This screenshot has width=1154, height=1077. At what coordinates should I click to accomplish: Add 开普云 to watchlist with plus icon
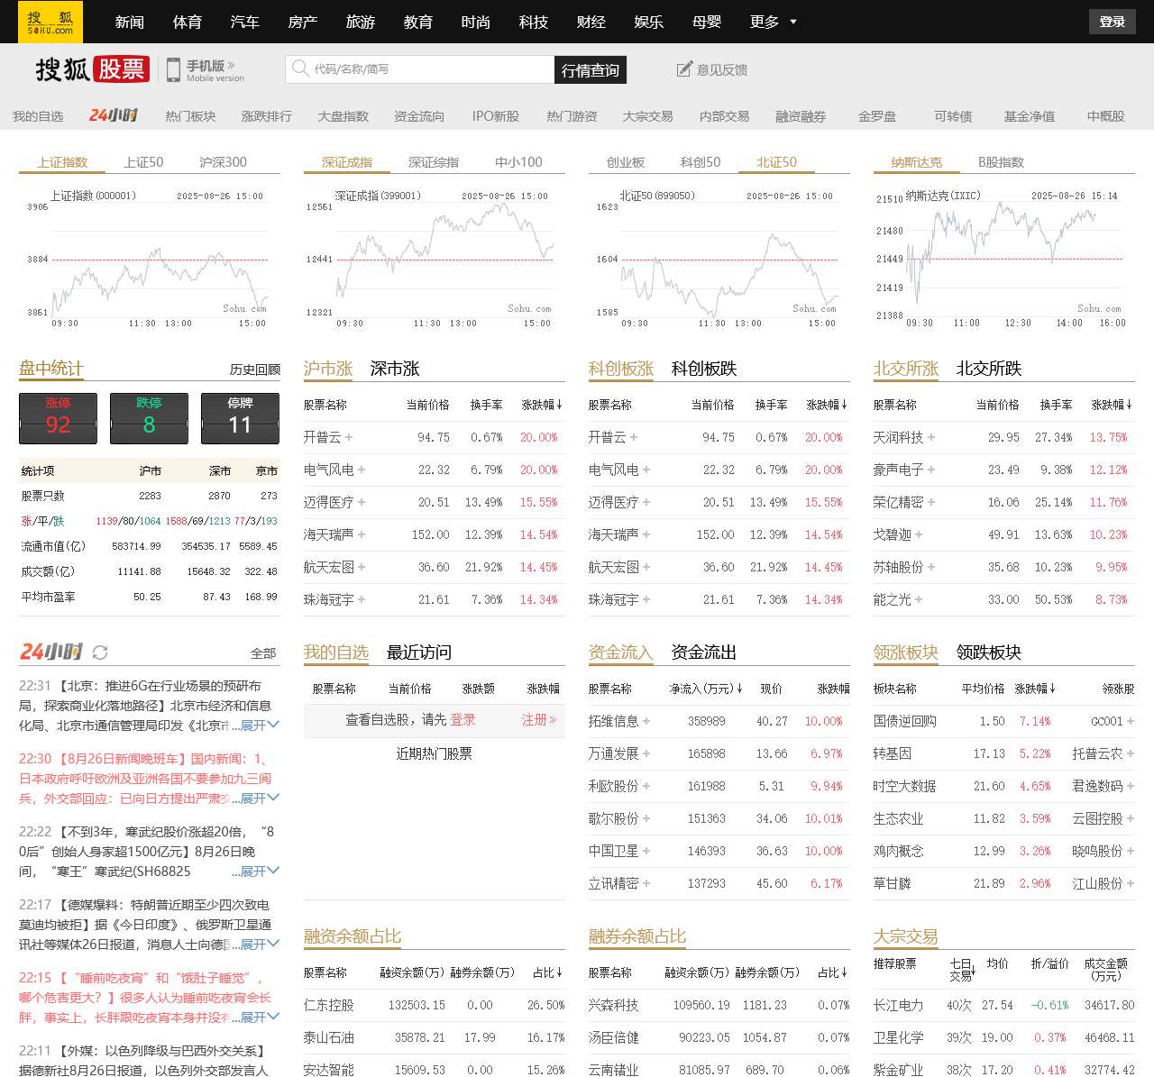click(349, 437)
